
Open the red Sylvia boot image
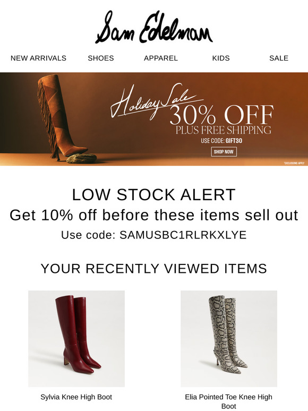(x=76, y=339)
